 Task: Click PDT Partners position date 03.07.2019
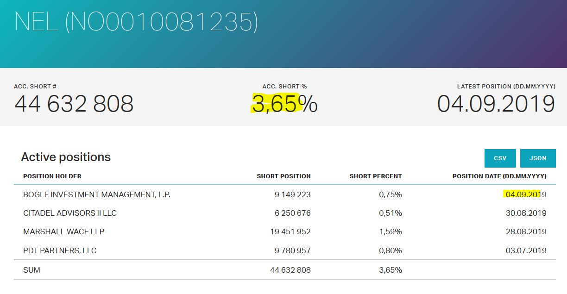coord(526,251)
